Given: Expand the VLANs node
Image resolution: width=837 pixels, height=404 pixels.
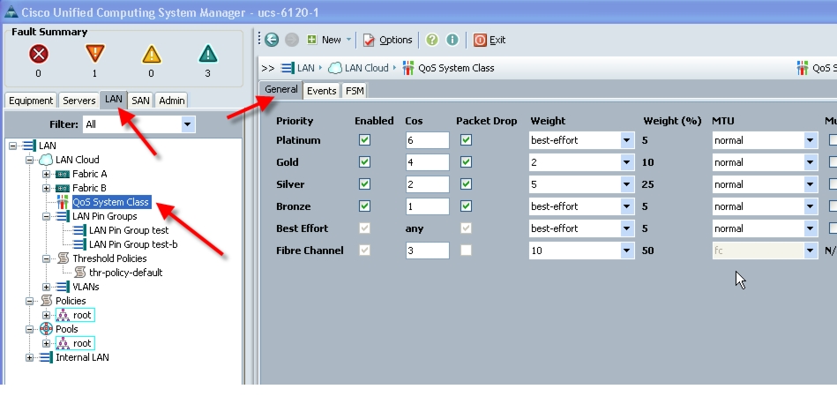Looking at the screenshot, I should (x=47, y=287).
